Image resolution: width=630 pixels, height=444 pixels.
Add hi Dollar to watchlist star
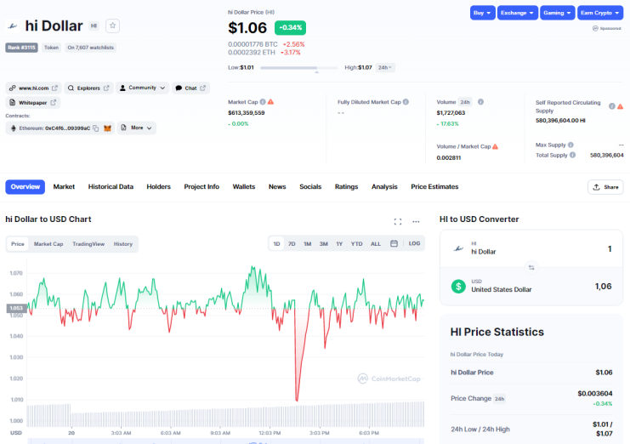click(x=112, y=26)
